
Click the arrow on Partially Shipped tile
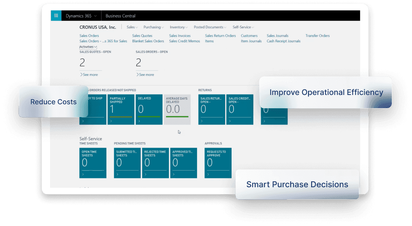click(x=111, y=121)
